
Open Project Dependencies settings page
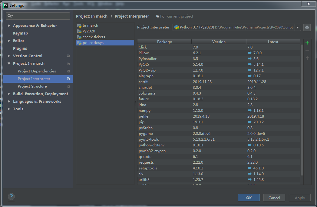click(x=37, y=71)
